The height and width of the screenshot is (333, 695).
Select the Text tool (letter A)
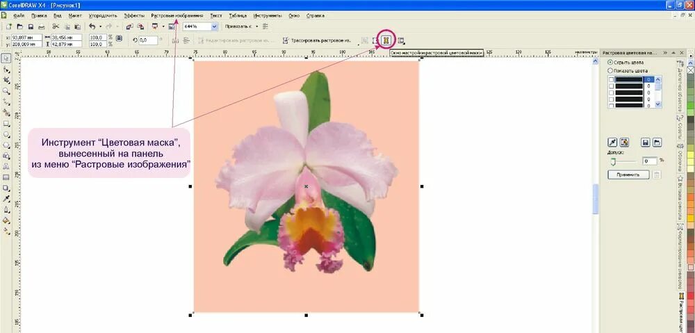point(6,166)
